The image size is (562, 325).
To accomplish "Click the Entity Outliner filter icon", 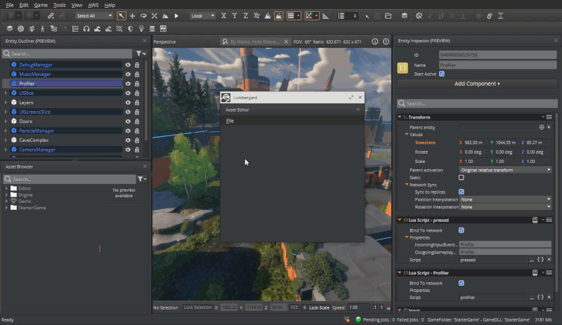I will [140, 53].
